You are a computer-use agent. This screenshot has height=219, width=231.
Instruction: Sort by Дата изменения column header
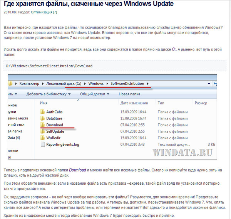click(134, 103)
